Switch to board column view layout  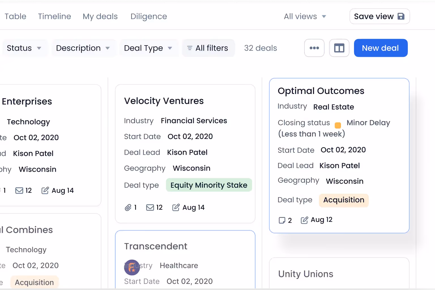[339, 48]
